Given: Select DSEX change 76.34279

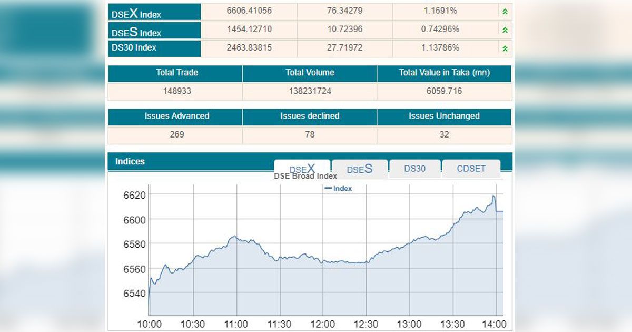Looking at the screenshot, I should click(344, 11).
